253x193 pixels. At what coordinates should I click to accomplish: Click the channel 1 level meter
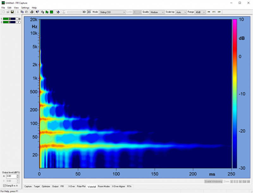[x=9, y=19]
